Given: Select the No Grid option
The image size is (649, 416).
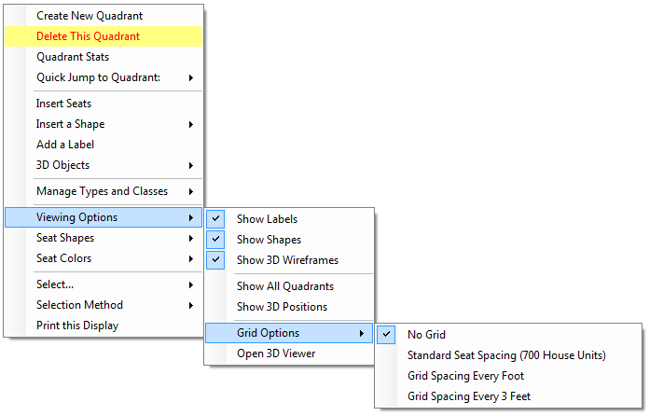Looking at the screenshot, I should pos(426,334).
